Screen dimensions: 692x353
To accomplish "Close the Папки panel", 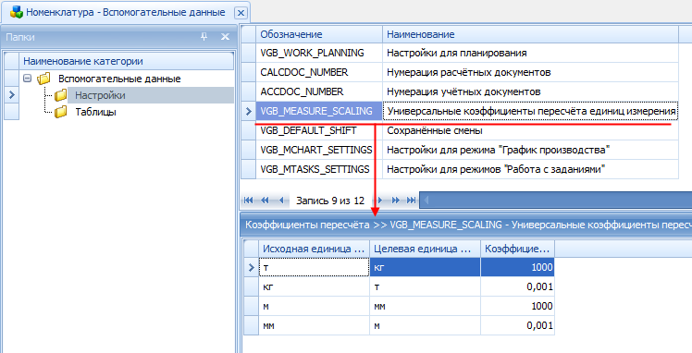I will (225, 37).
